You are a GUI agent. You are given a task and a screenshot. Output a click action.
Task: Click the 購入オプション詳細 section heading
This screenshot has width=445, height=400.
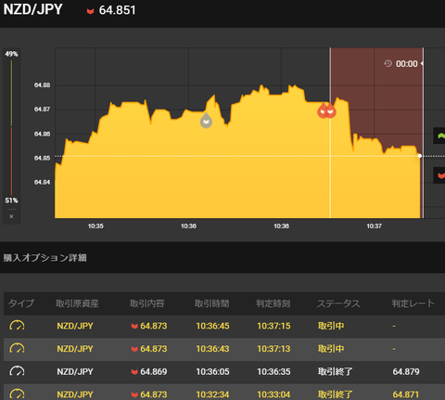click(45, 257)
